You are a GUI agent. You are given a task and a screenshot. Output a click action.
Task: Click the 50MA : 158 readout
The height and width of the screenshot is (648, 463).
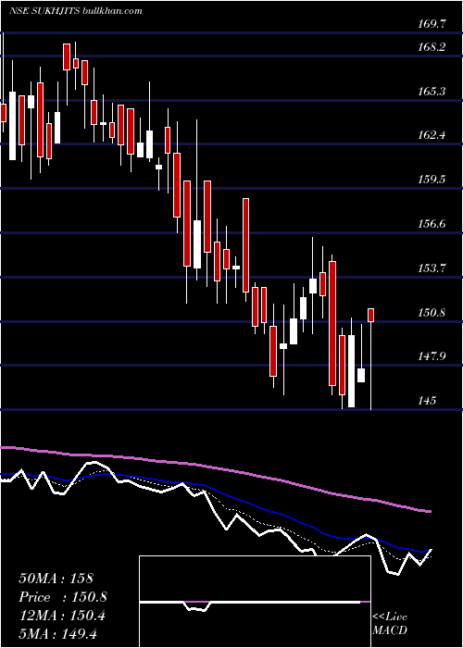[x=56, y=579]
